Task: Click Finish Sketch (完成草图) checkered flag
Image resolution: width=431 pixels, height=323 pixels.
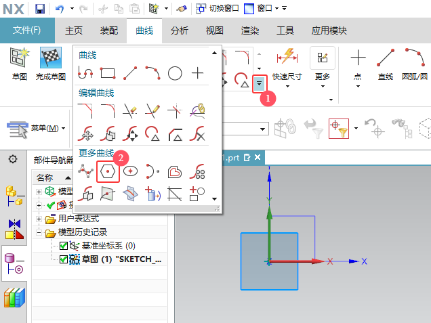Action: (x=51, y=64)
